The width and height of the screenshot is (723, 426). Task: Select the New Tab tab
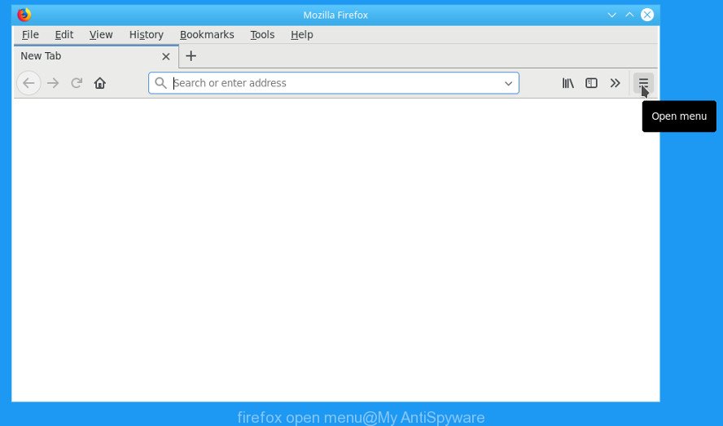point(96,56)
